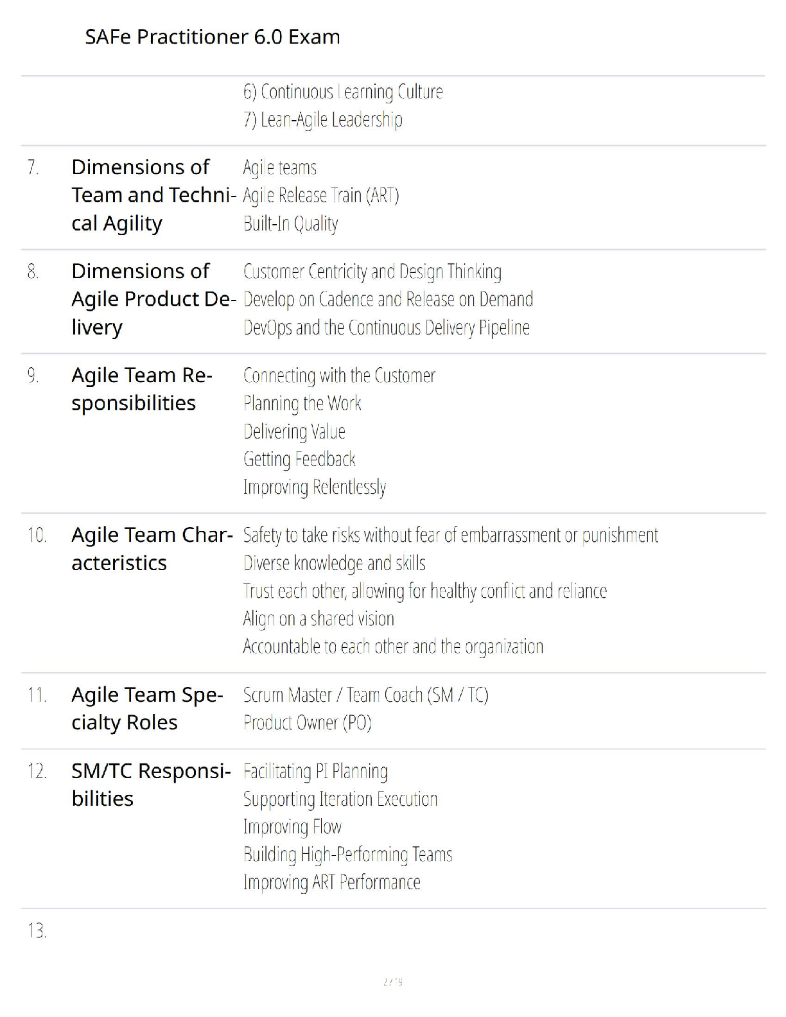786x1017 pixels.
Task: Click the 'Facilitating PI Planning' line
Action: click(x=315, y=771)
